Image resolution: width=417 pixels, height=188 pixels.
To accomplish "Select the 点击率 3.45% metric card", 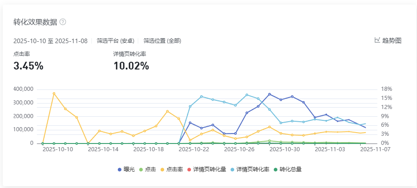I will pos(28,61).
